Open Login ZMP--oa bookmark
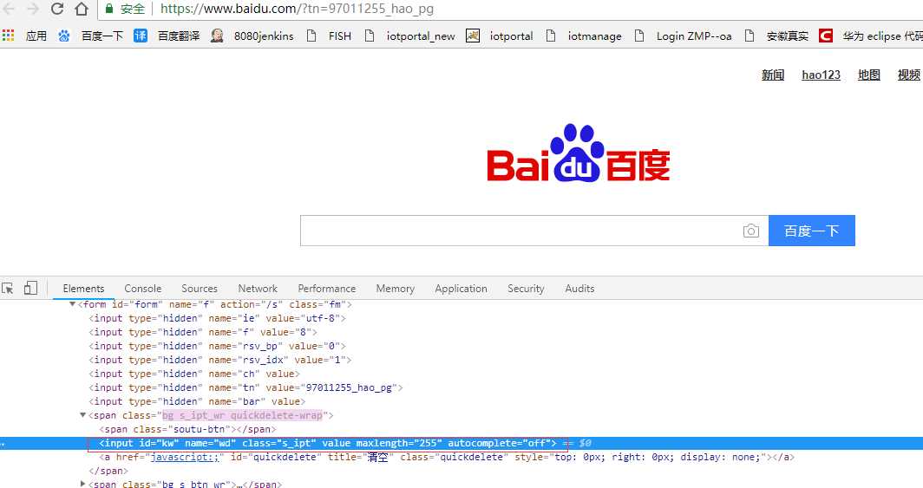Screen dimensions: 923x488 tap(683, 36)
